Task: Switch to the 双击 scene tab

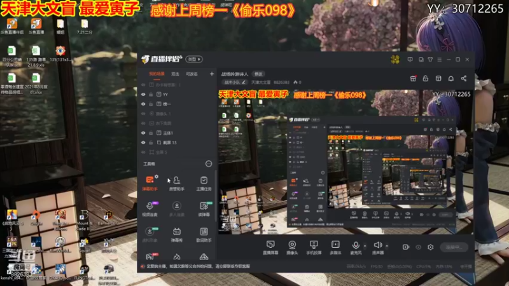Action: pyautogui.click(x=176, y=74)
